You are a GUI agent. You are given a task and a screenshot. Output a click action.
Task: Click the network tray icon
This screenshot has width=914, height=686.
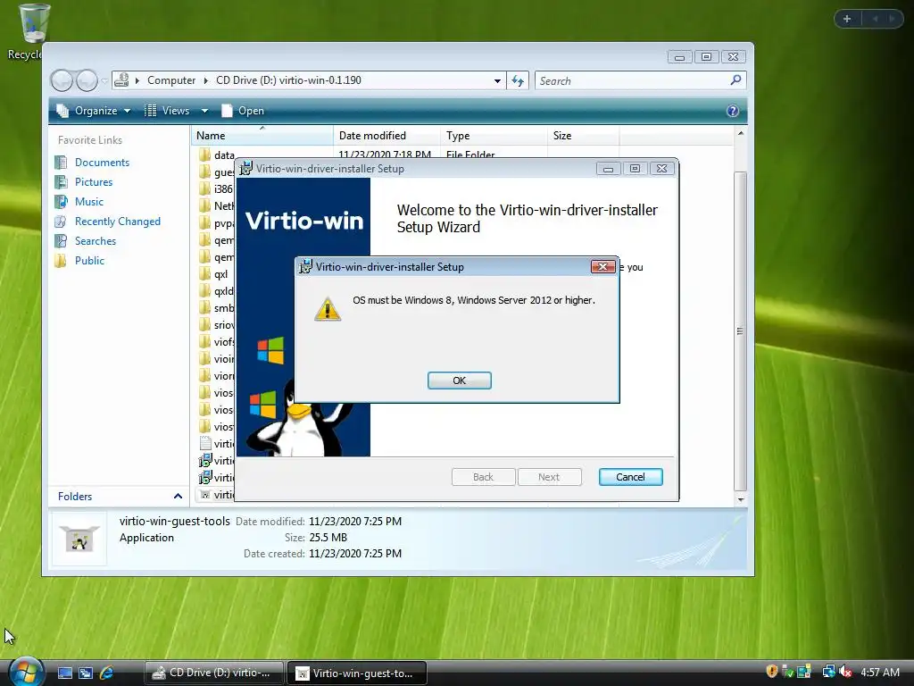coord(828,672)
